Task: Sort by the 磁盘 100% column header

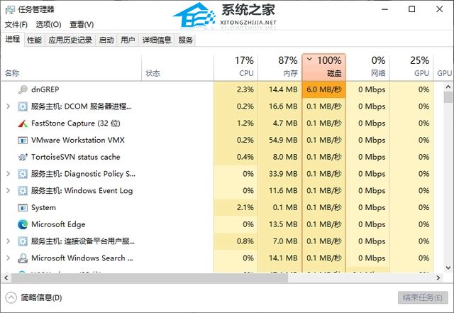Action: click(323, 67)
